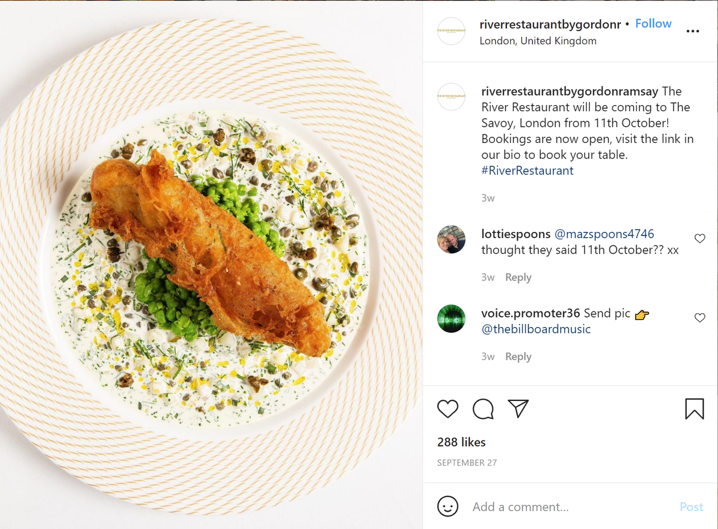Like the post with the heart icon
718x529 pixels.
[x=448, y=409]
